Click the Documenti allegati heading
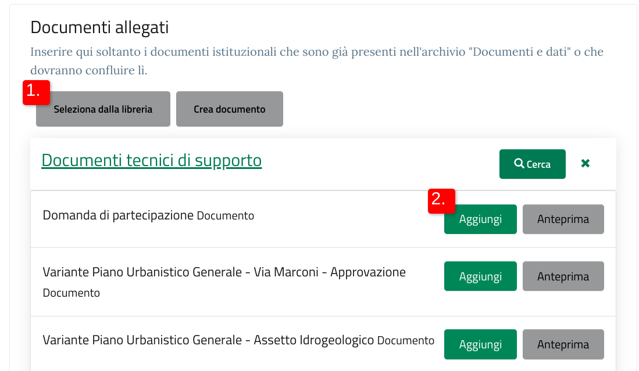The height and width of the screenshot is (371, 639). coord(99,27)
